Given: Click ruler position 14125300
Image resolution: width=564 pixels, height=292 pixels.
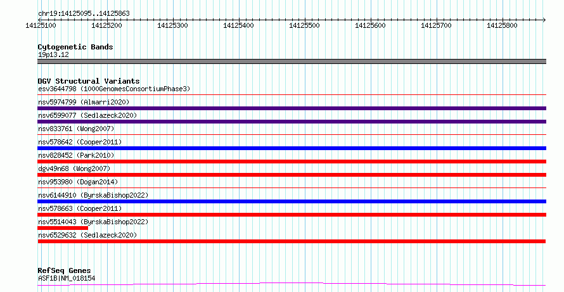Looking at the screenshot, I should point(172,25).
